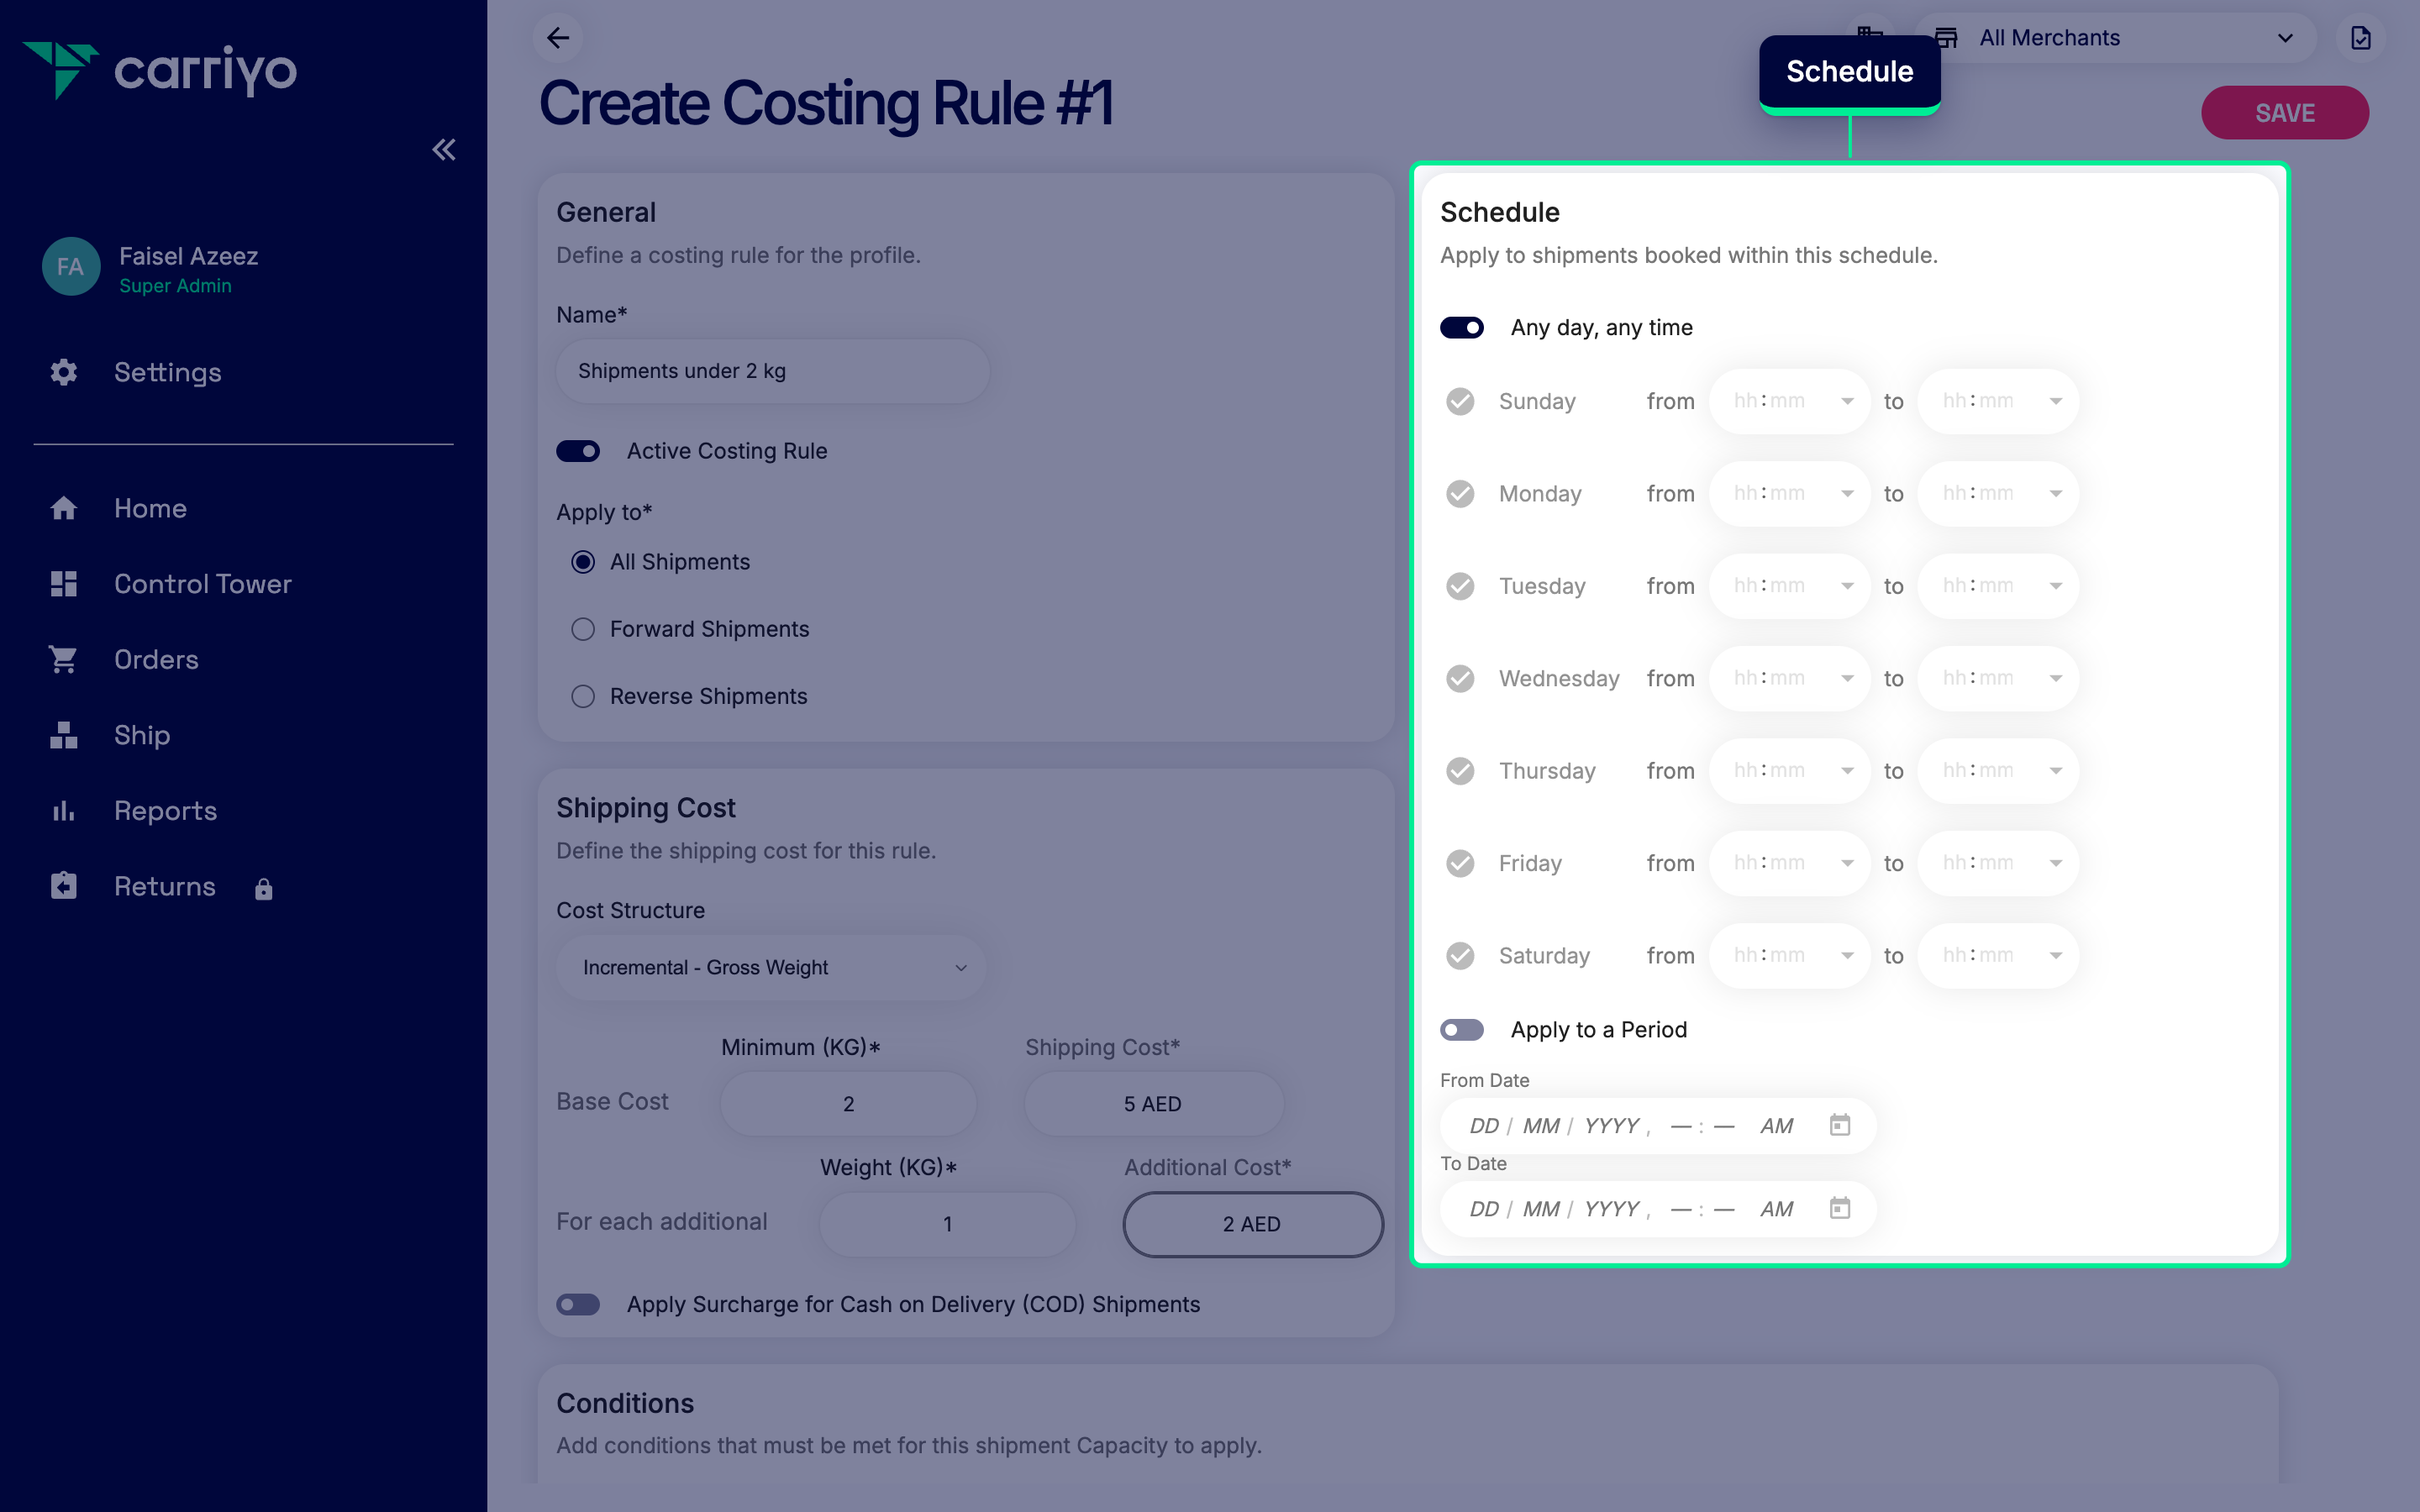Open the To Date calendar icon

pos(1840,1208)
